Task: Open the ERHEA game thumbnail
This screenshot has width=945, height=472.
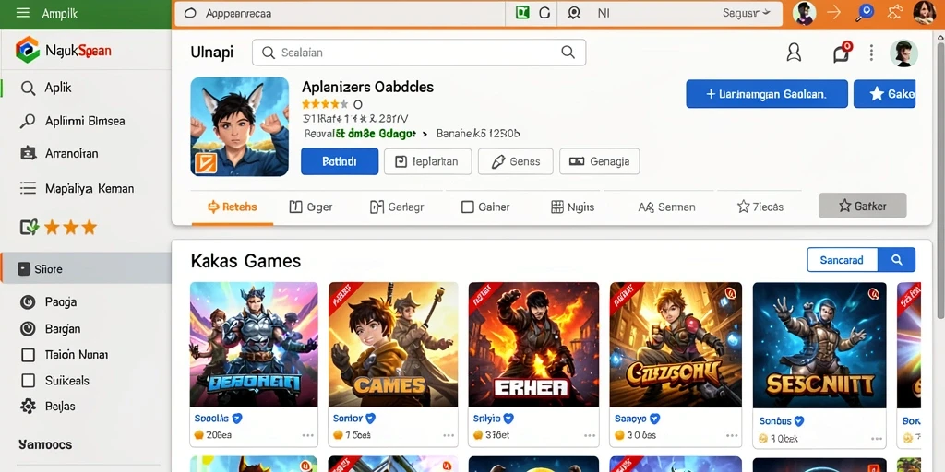Action: [x=534, y=345]
